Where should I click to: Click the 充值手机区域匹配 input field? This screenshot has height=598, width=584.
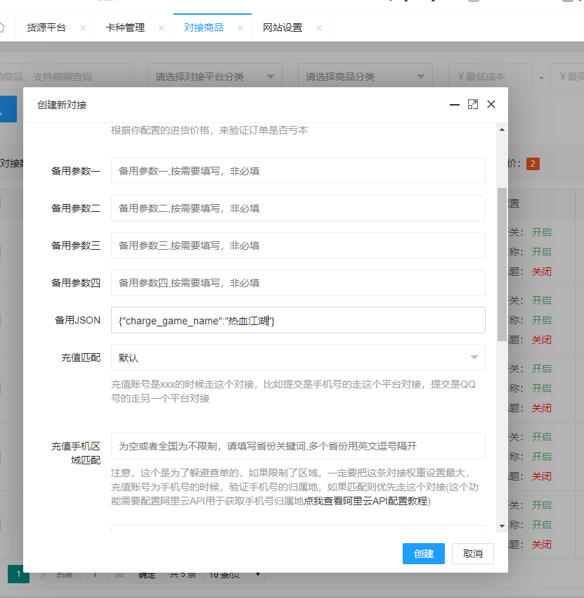click(x=298, y=446)
